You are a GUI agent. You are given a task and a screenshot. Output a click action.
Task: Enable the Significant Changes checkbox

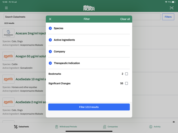126,83
